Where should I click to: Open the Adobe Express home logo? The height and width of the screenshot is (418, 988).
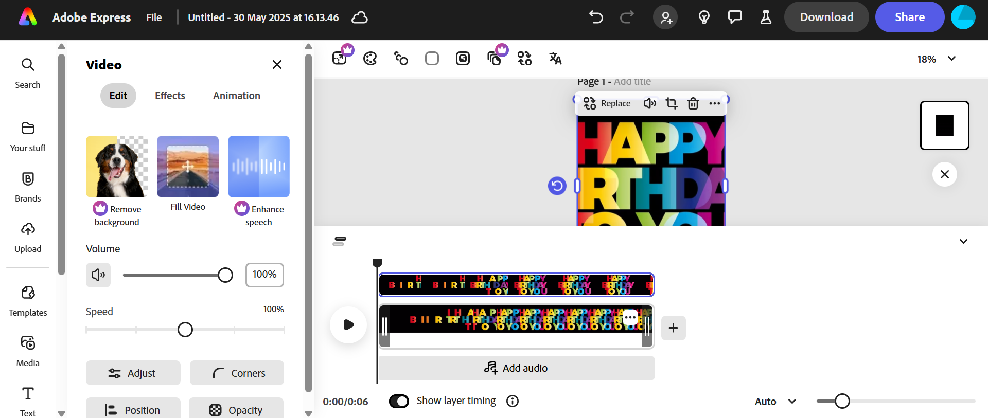[x=28, y=17]
